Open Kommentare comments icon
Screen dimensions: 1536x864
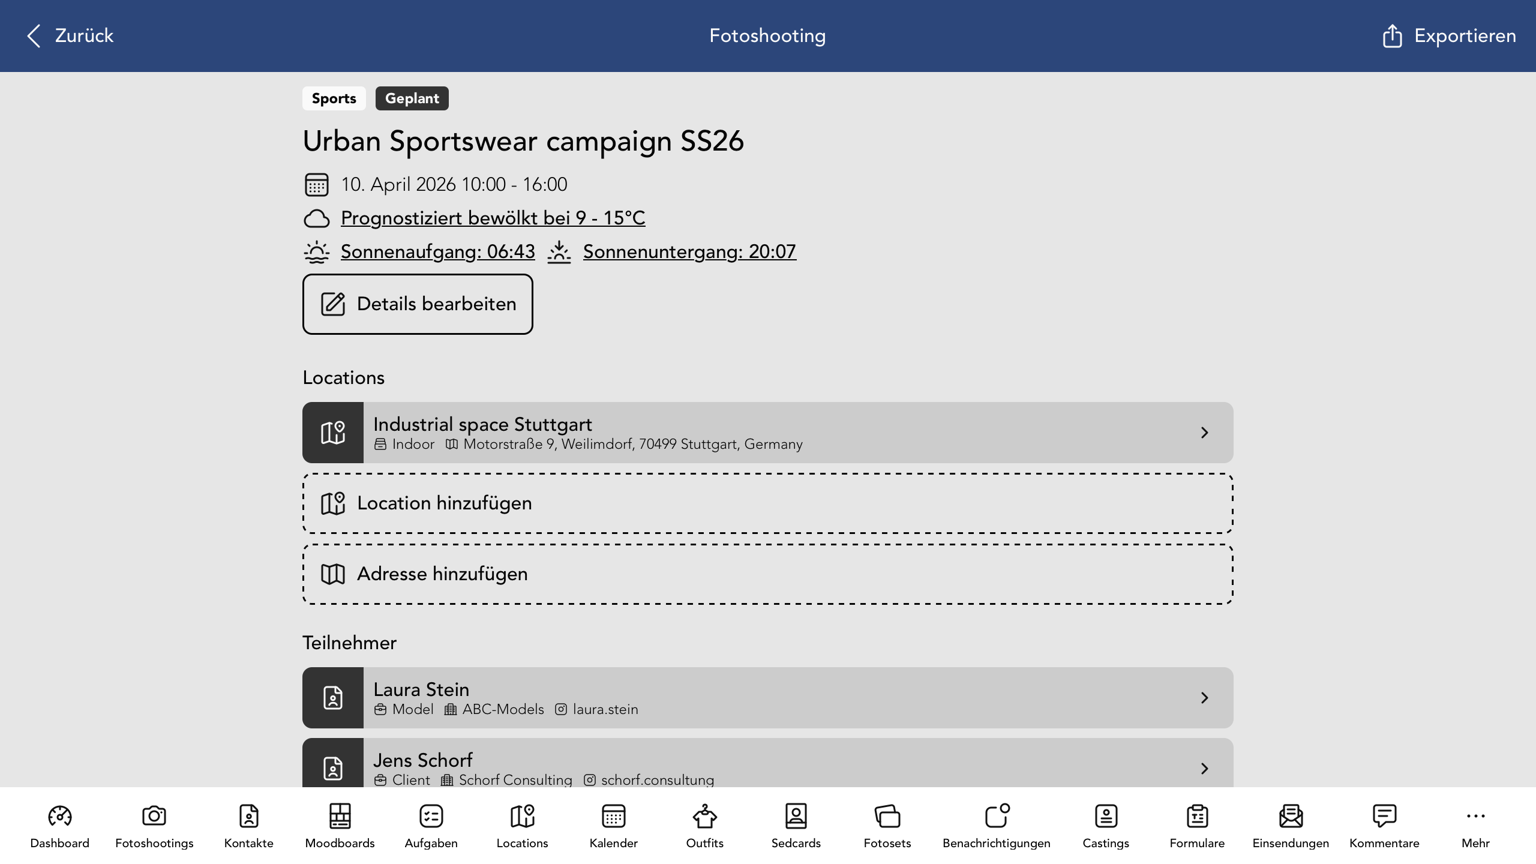click(1384, 816)
